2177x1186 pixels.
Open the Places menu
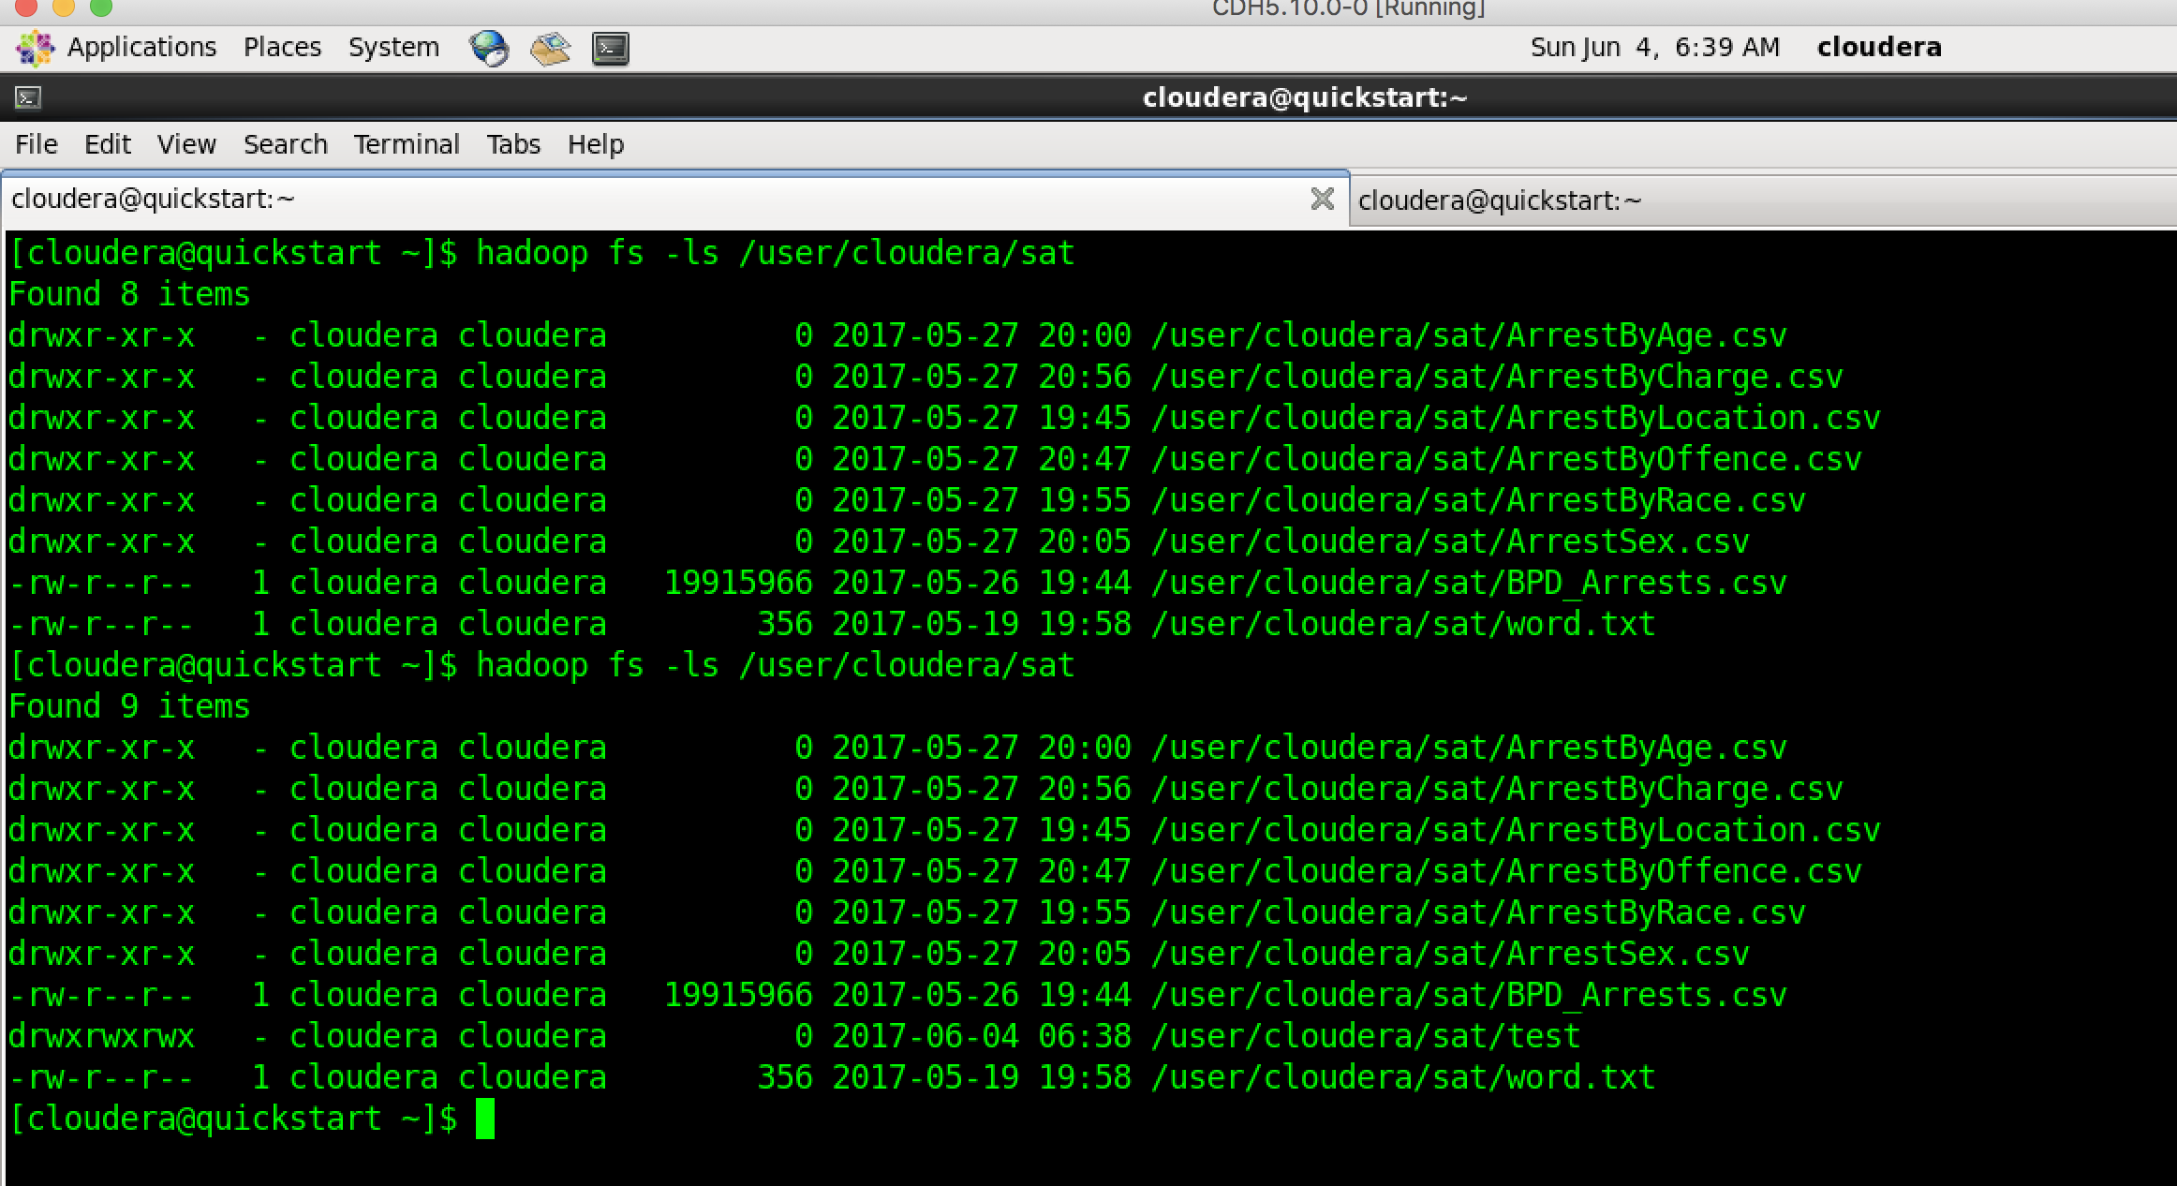(x=282, y=48)
